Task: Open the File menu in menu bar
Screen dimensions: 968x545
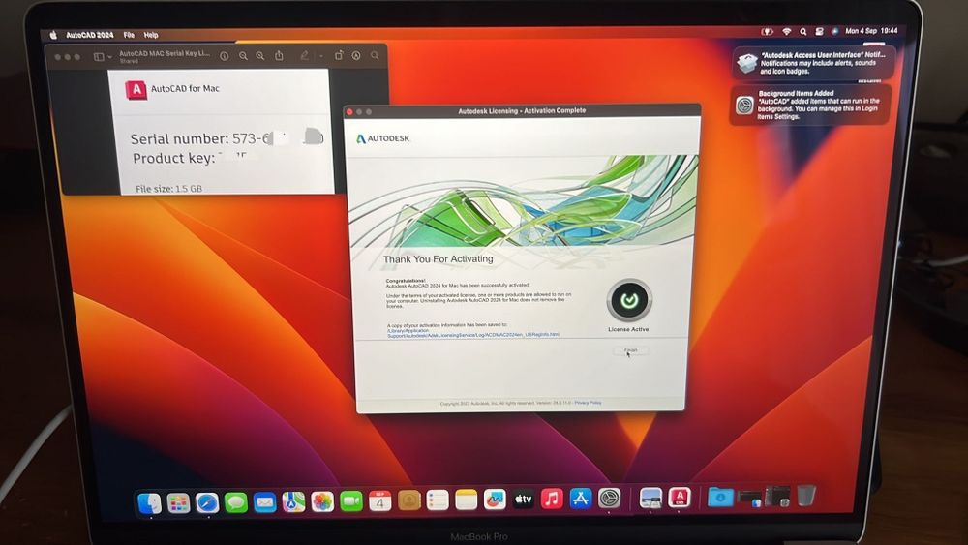Action: pyautogui.click(x=129, y=35)
